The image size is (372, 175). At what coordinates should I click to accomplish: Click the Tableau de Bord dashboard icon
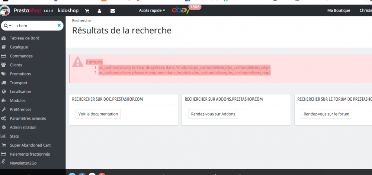point(4,38)
